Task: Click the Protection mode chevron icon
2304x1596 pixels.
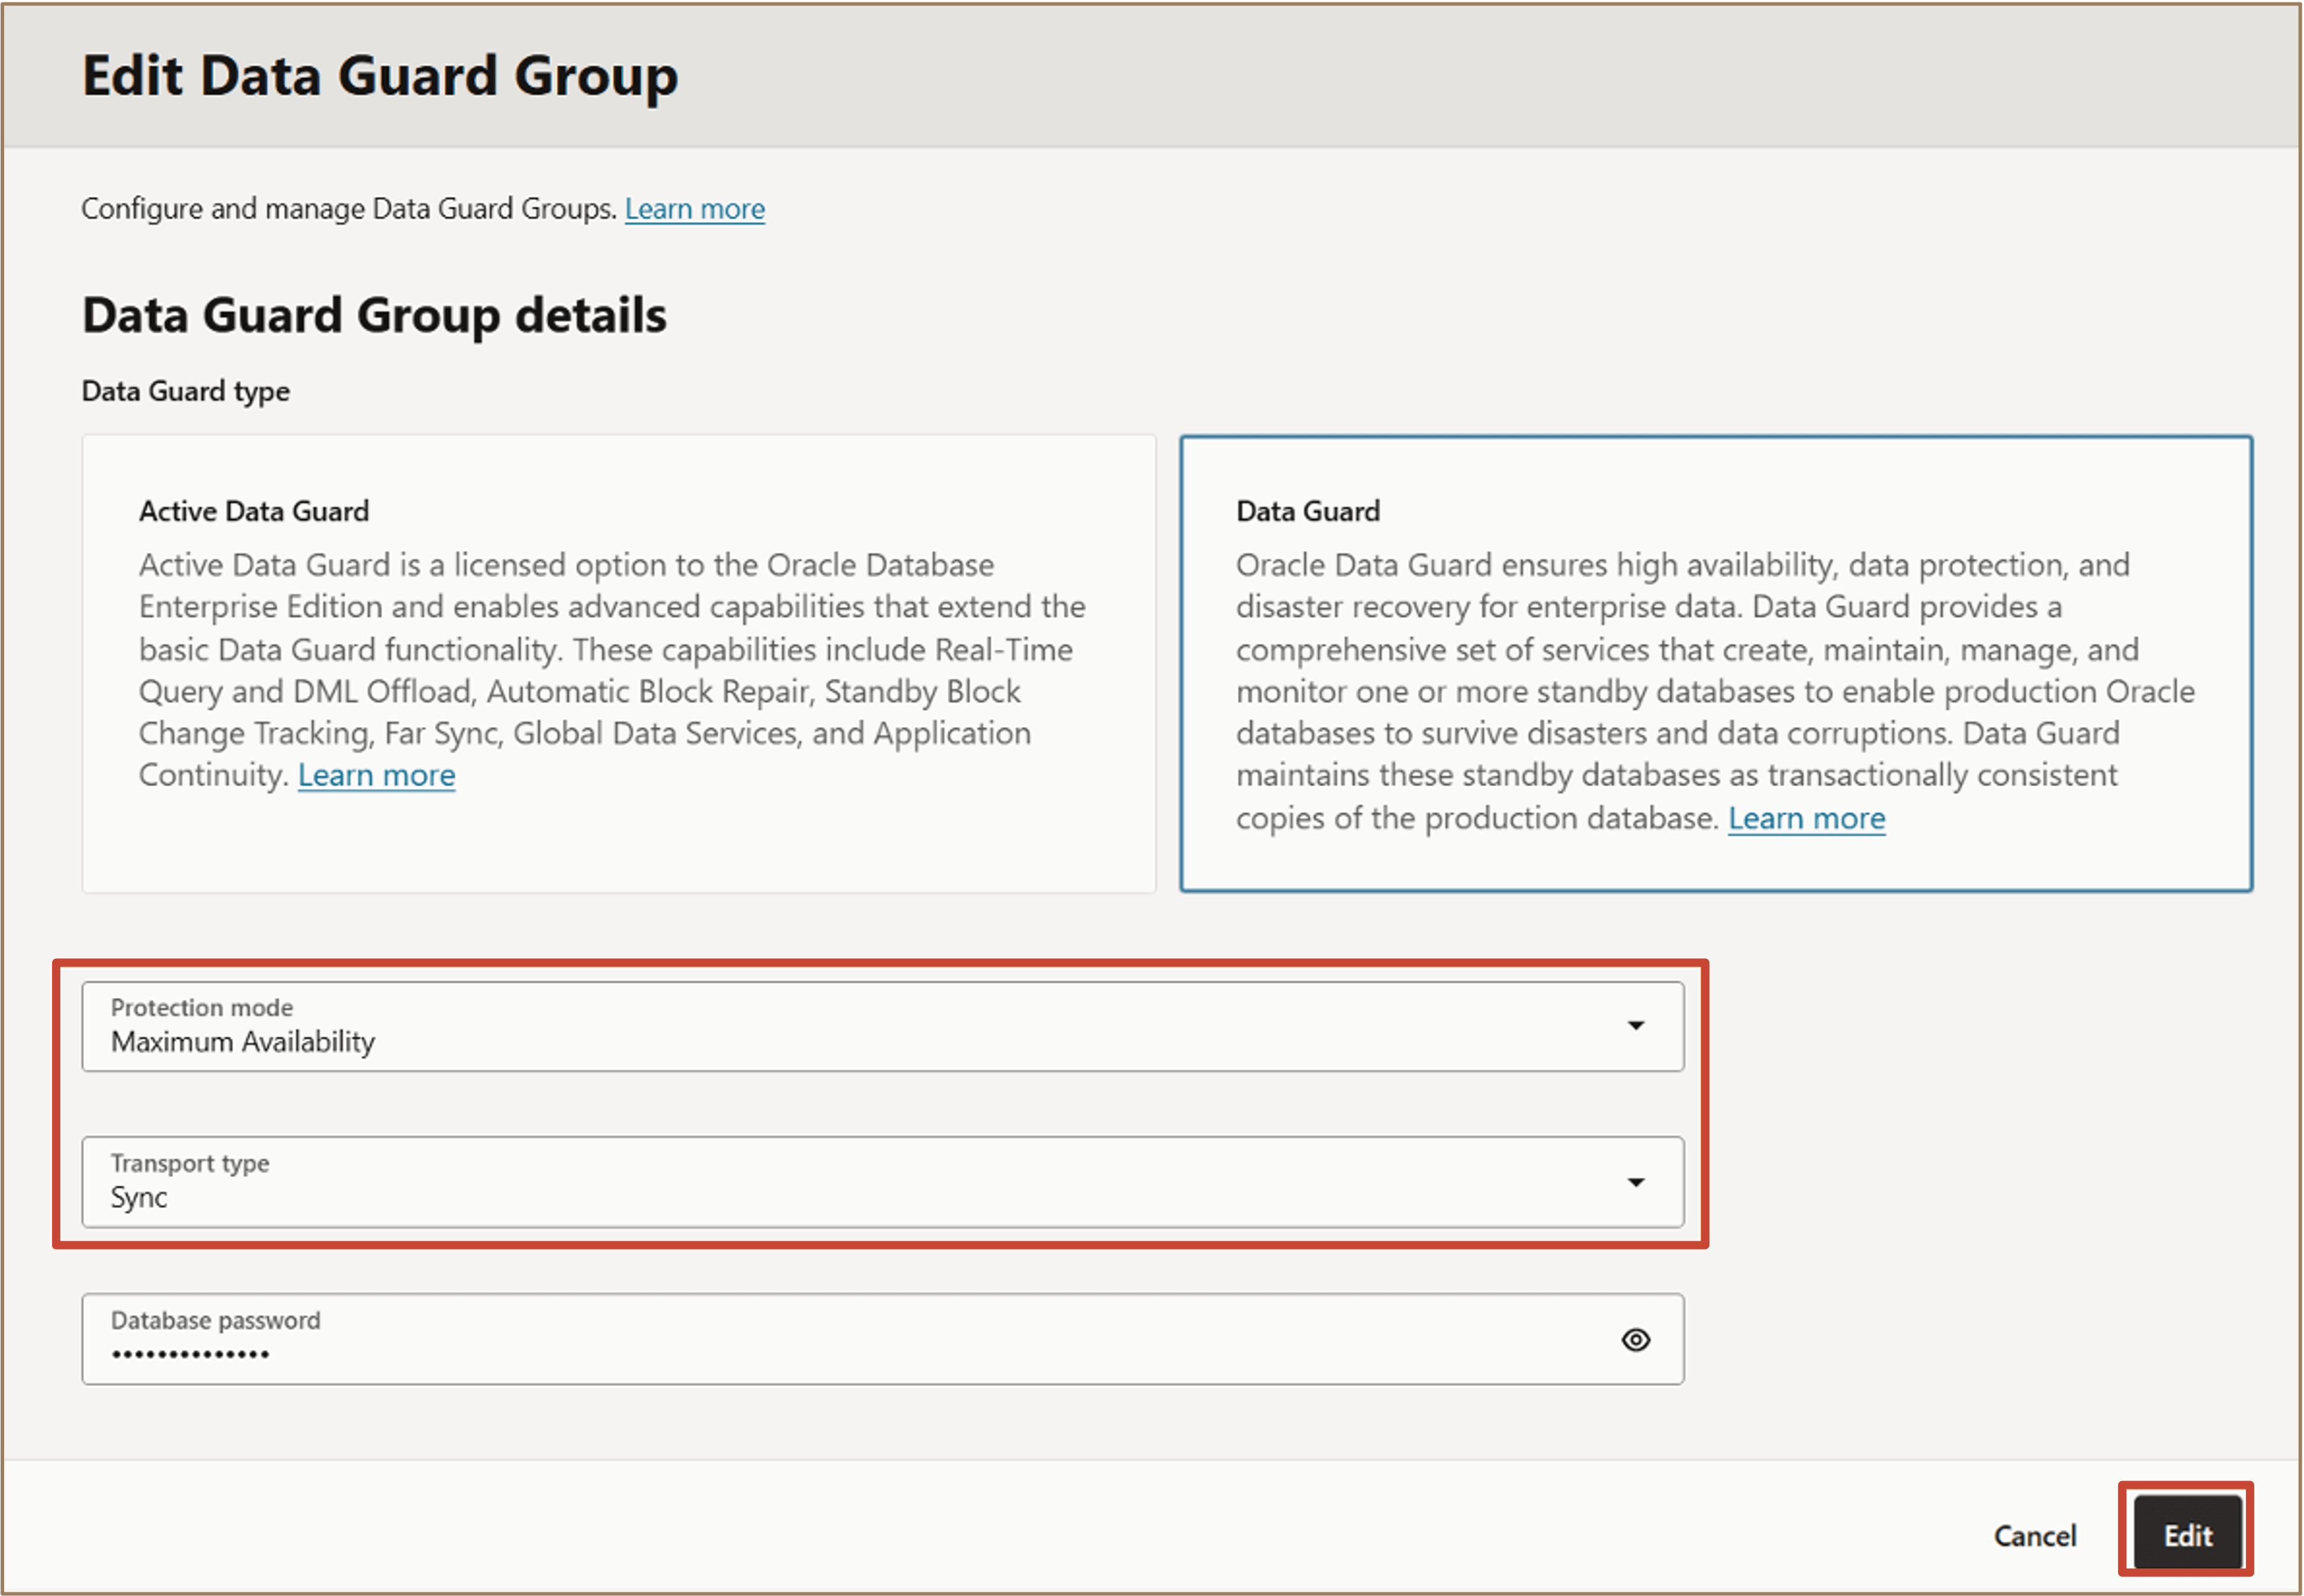Action: (x=1635, y=1026)
